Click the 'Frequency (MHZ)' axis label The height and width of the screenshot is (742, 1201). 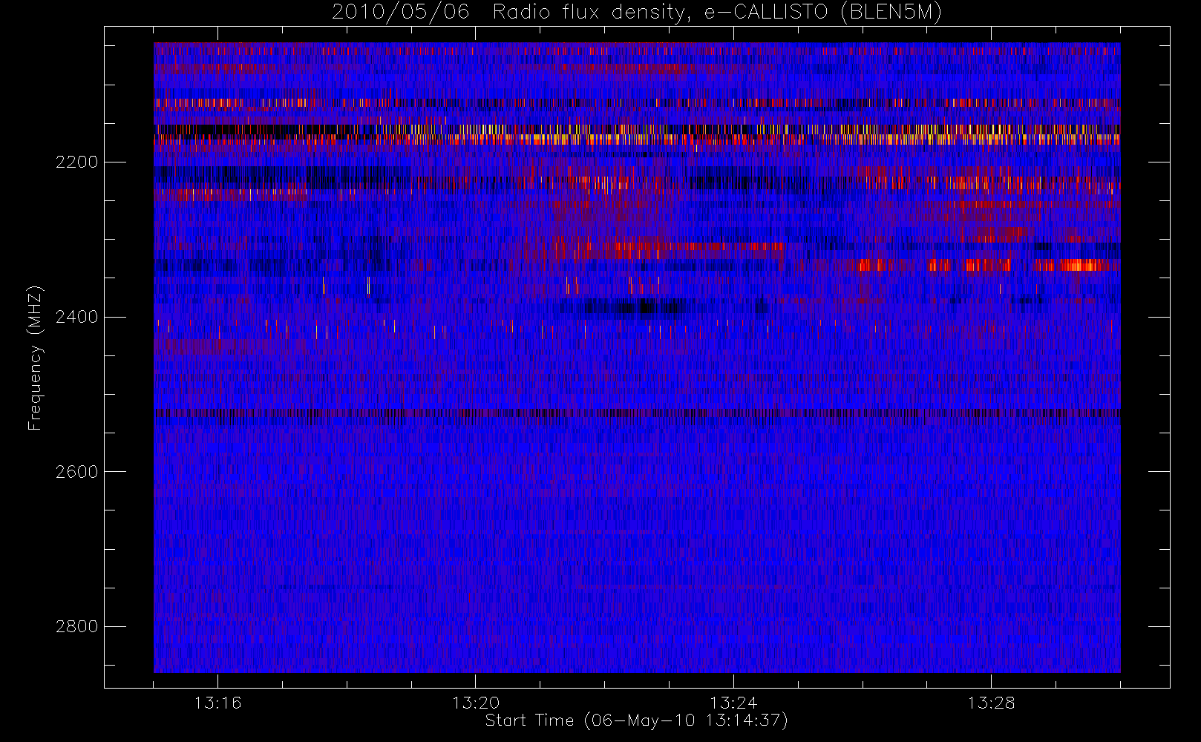pos(35,358)
